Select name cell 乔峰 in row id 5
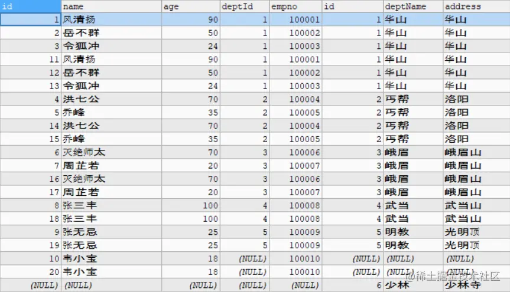This screenshot has height=292, width=510. pyautogui.click(x=111, y=113)
